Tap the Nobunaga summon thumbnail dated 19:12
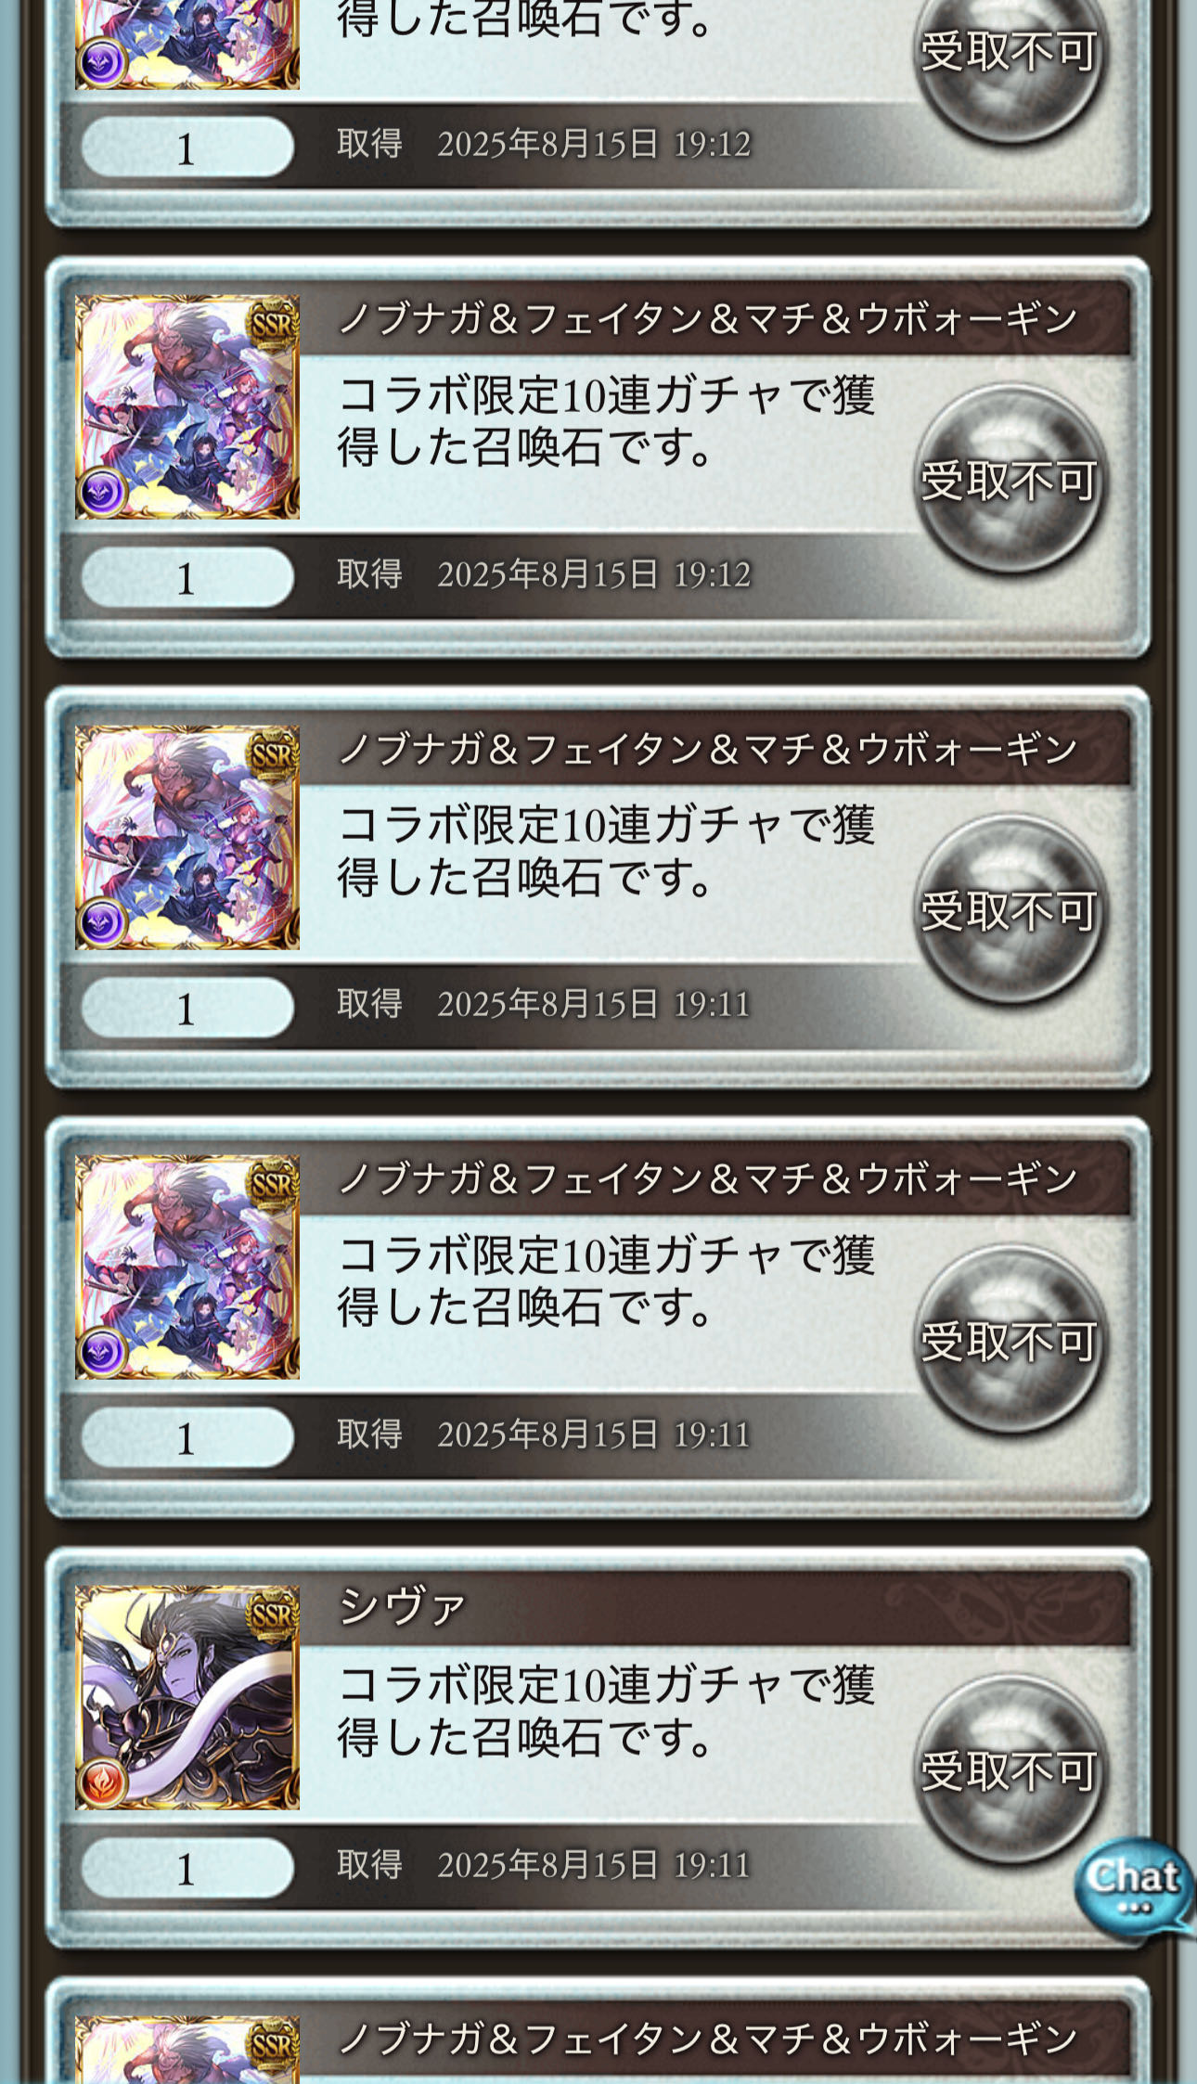This screenshot has height=2084, width=1197. [187, 406]
